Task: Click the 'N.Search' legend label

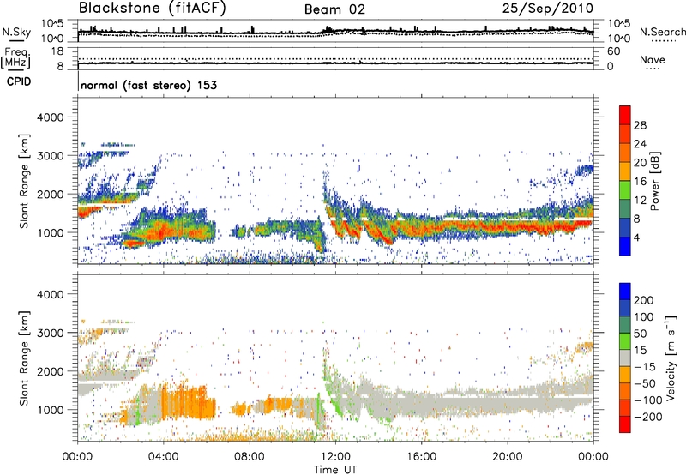Action: 662,32
